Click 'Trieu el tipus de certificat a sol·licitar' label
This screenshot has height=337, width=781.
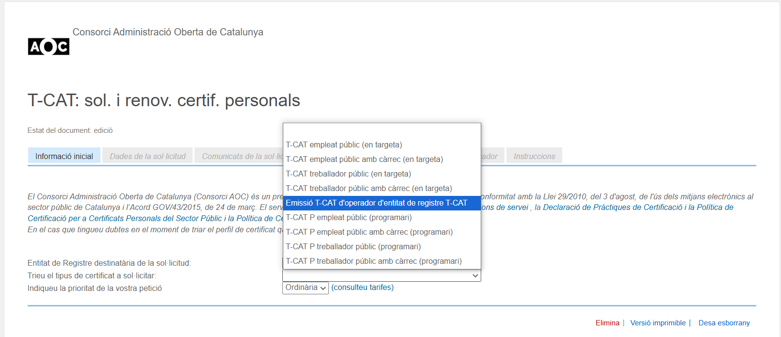click(x=92, y=276)
